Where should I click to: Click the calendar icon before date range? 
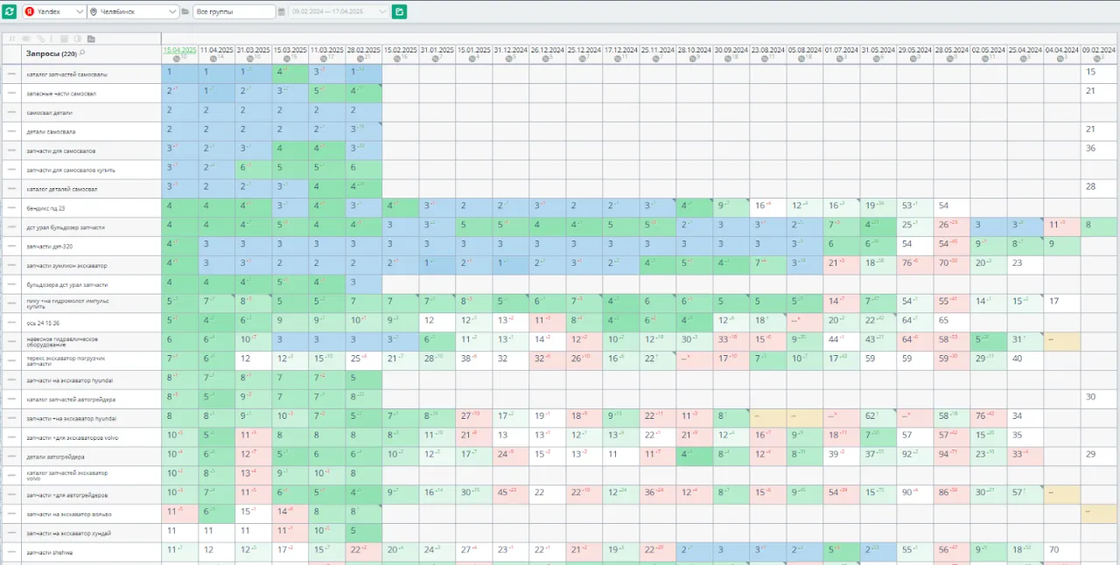(x=282, y=12)
